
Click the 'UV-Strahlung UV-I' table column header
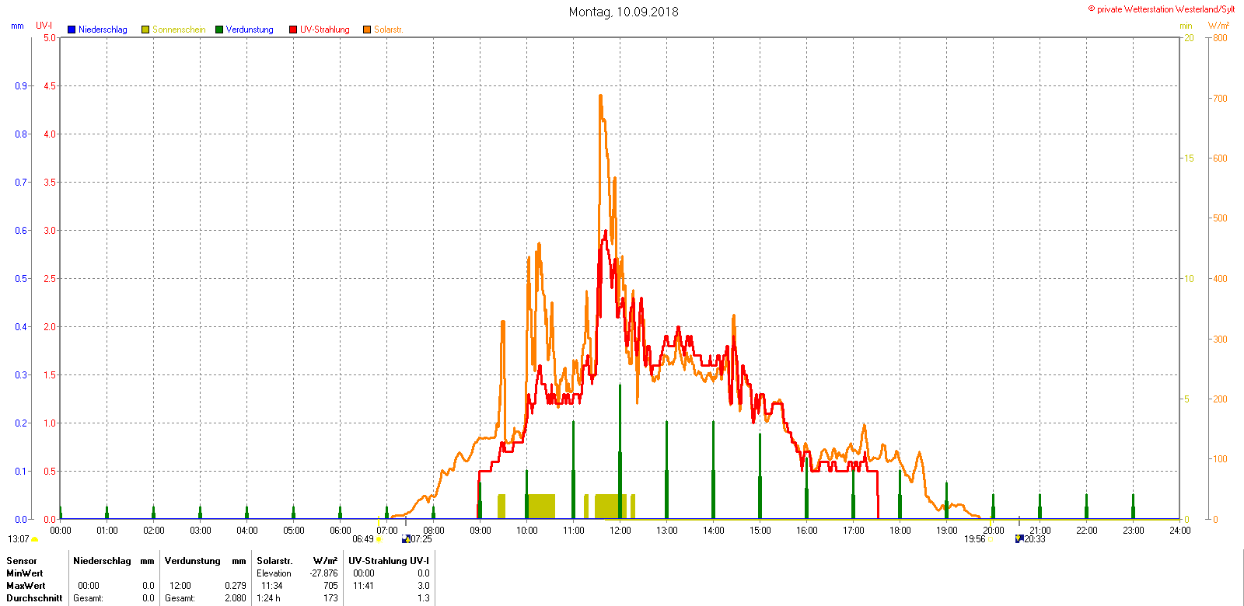[389, 561]
